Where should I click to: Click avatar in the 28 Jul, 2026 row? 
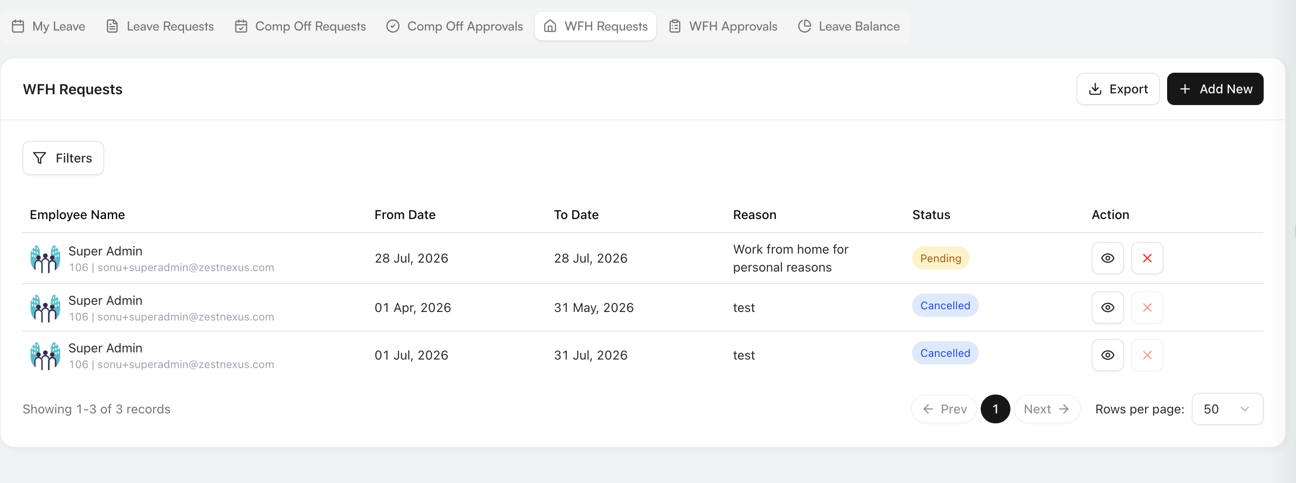click(45, 259)
